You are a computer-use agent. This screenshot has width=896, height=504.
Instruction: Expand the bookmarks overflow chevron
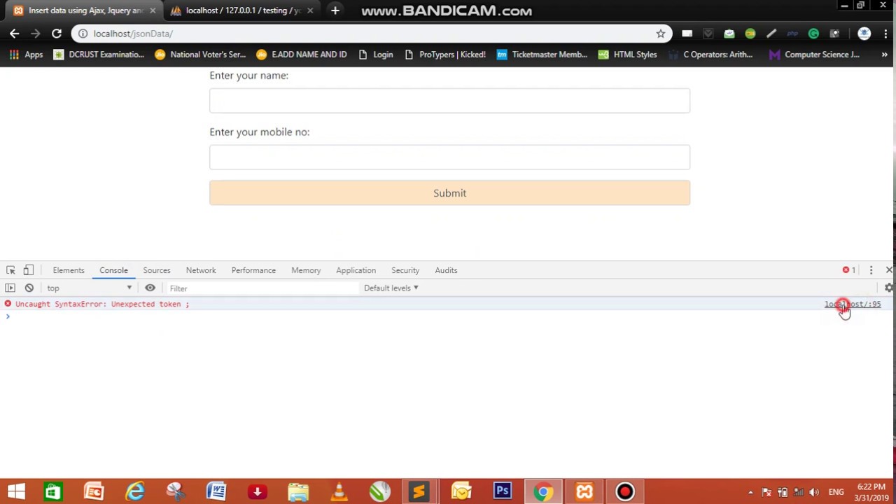point(884,55)
